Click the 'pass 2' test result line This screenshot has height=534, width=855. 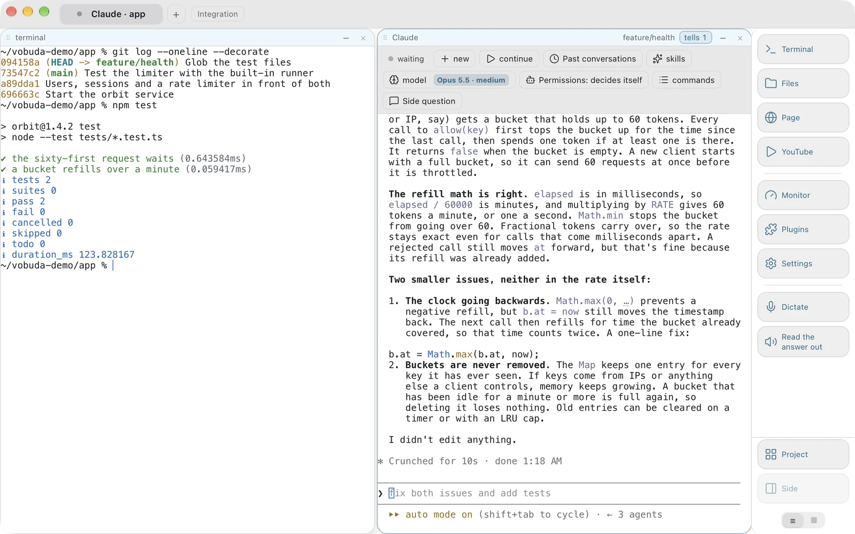[24, 201]
